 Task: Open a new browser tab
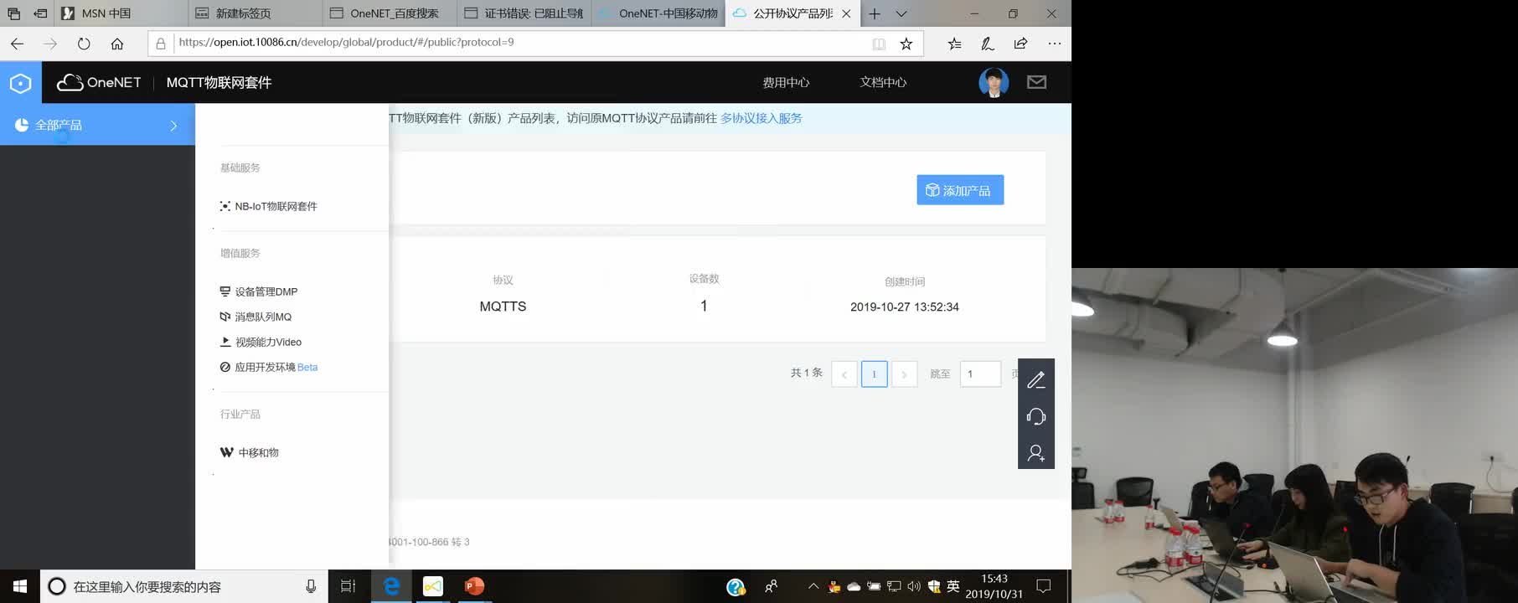point(875,13)
